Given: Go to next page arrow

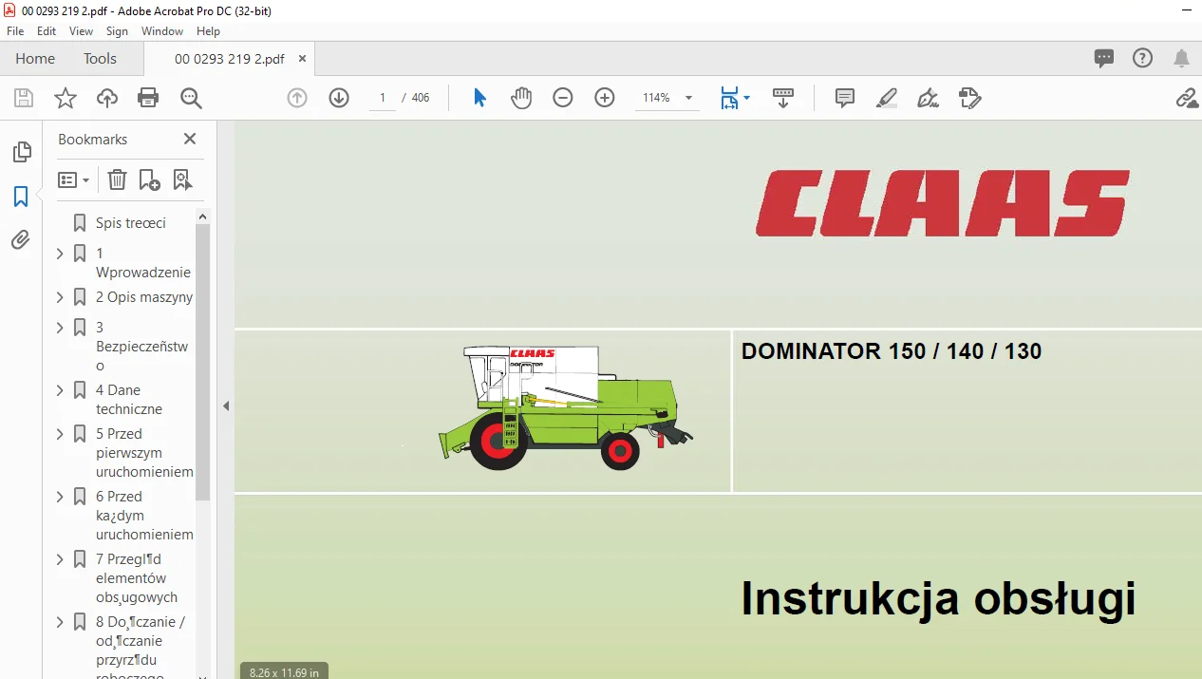Looking at the screenshot, I should pyautogui.click(x=339, y=98).
